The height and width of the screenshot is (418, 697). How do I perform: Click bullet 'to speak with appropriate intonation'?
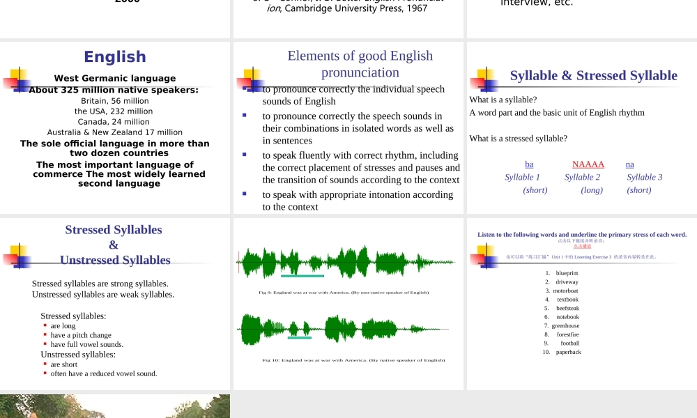pos(358,201)
